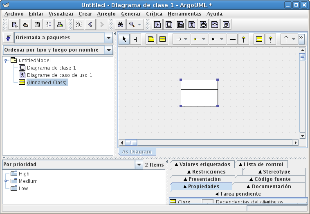Viewport: 310px width, 214px height.
Task: Click the New project icon
Action: [x=14, y=25]
